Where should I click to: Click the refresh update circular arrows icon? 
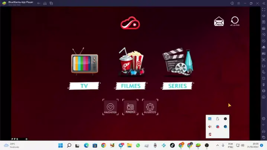pyautogui.click(x=235, y=21)
